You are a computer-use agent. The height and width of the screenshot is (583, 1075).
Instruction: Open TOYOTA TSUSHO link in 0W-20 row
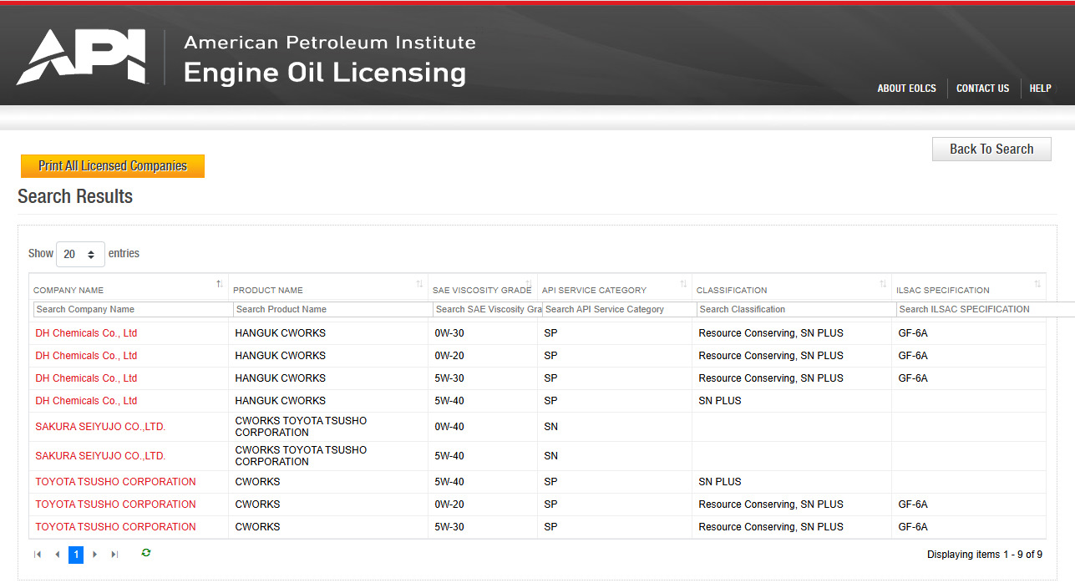pyautogui.click(x=115, y=504)
